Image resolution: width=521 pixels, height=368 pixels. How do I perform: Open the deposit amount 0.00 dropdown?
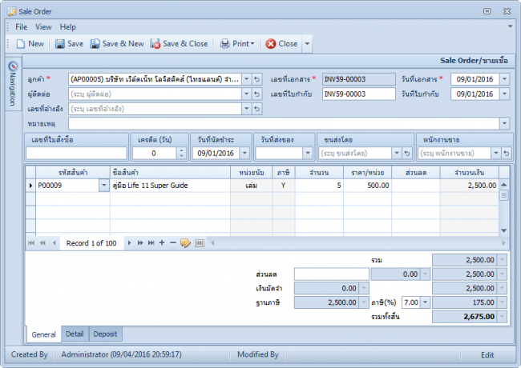(364, 288)
